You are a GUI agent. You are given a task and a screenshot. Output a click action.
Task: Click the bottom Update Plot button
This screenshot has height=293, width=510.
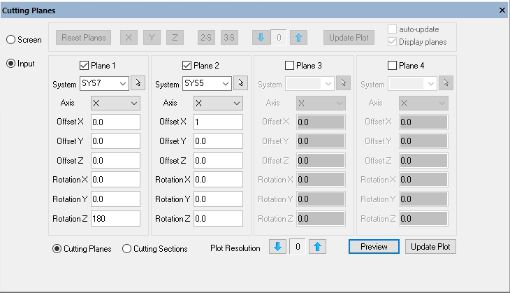click(431, 247)
